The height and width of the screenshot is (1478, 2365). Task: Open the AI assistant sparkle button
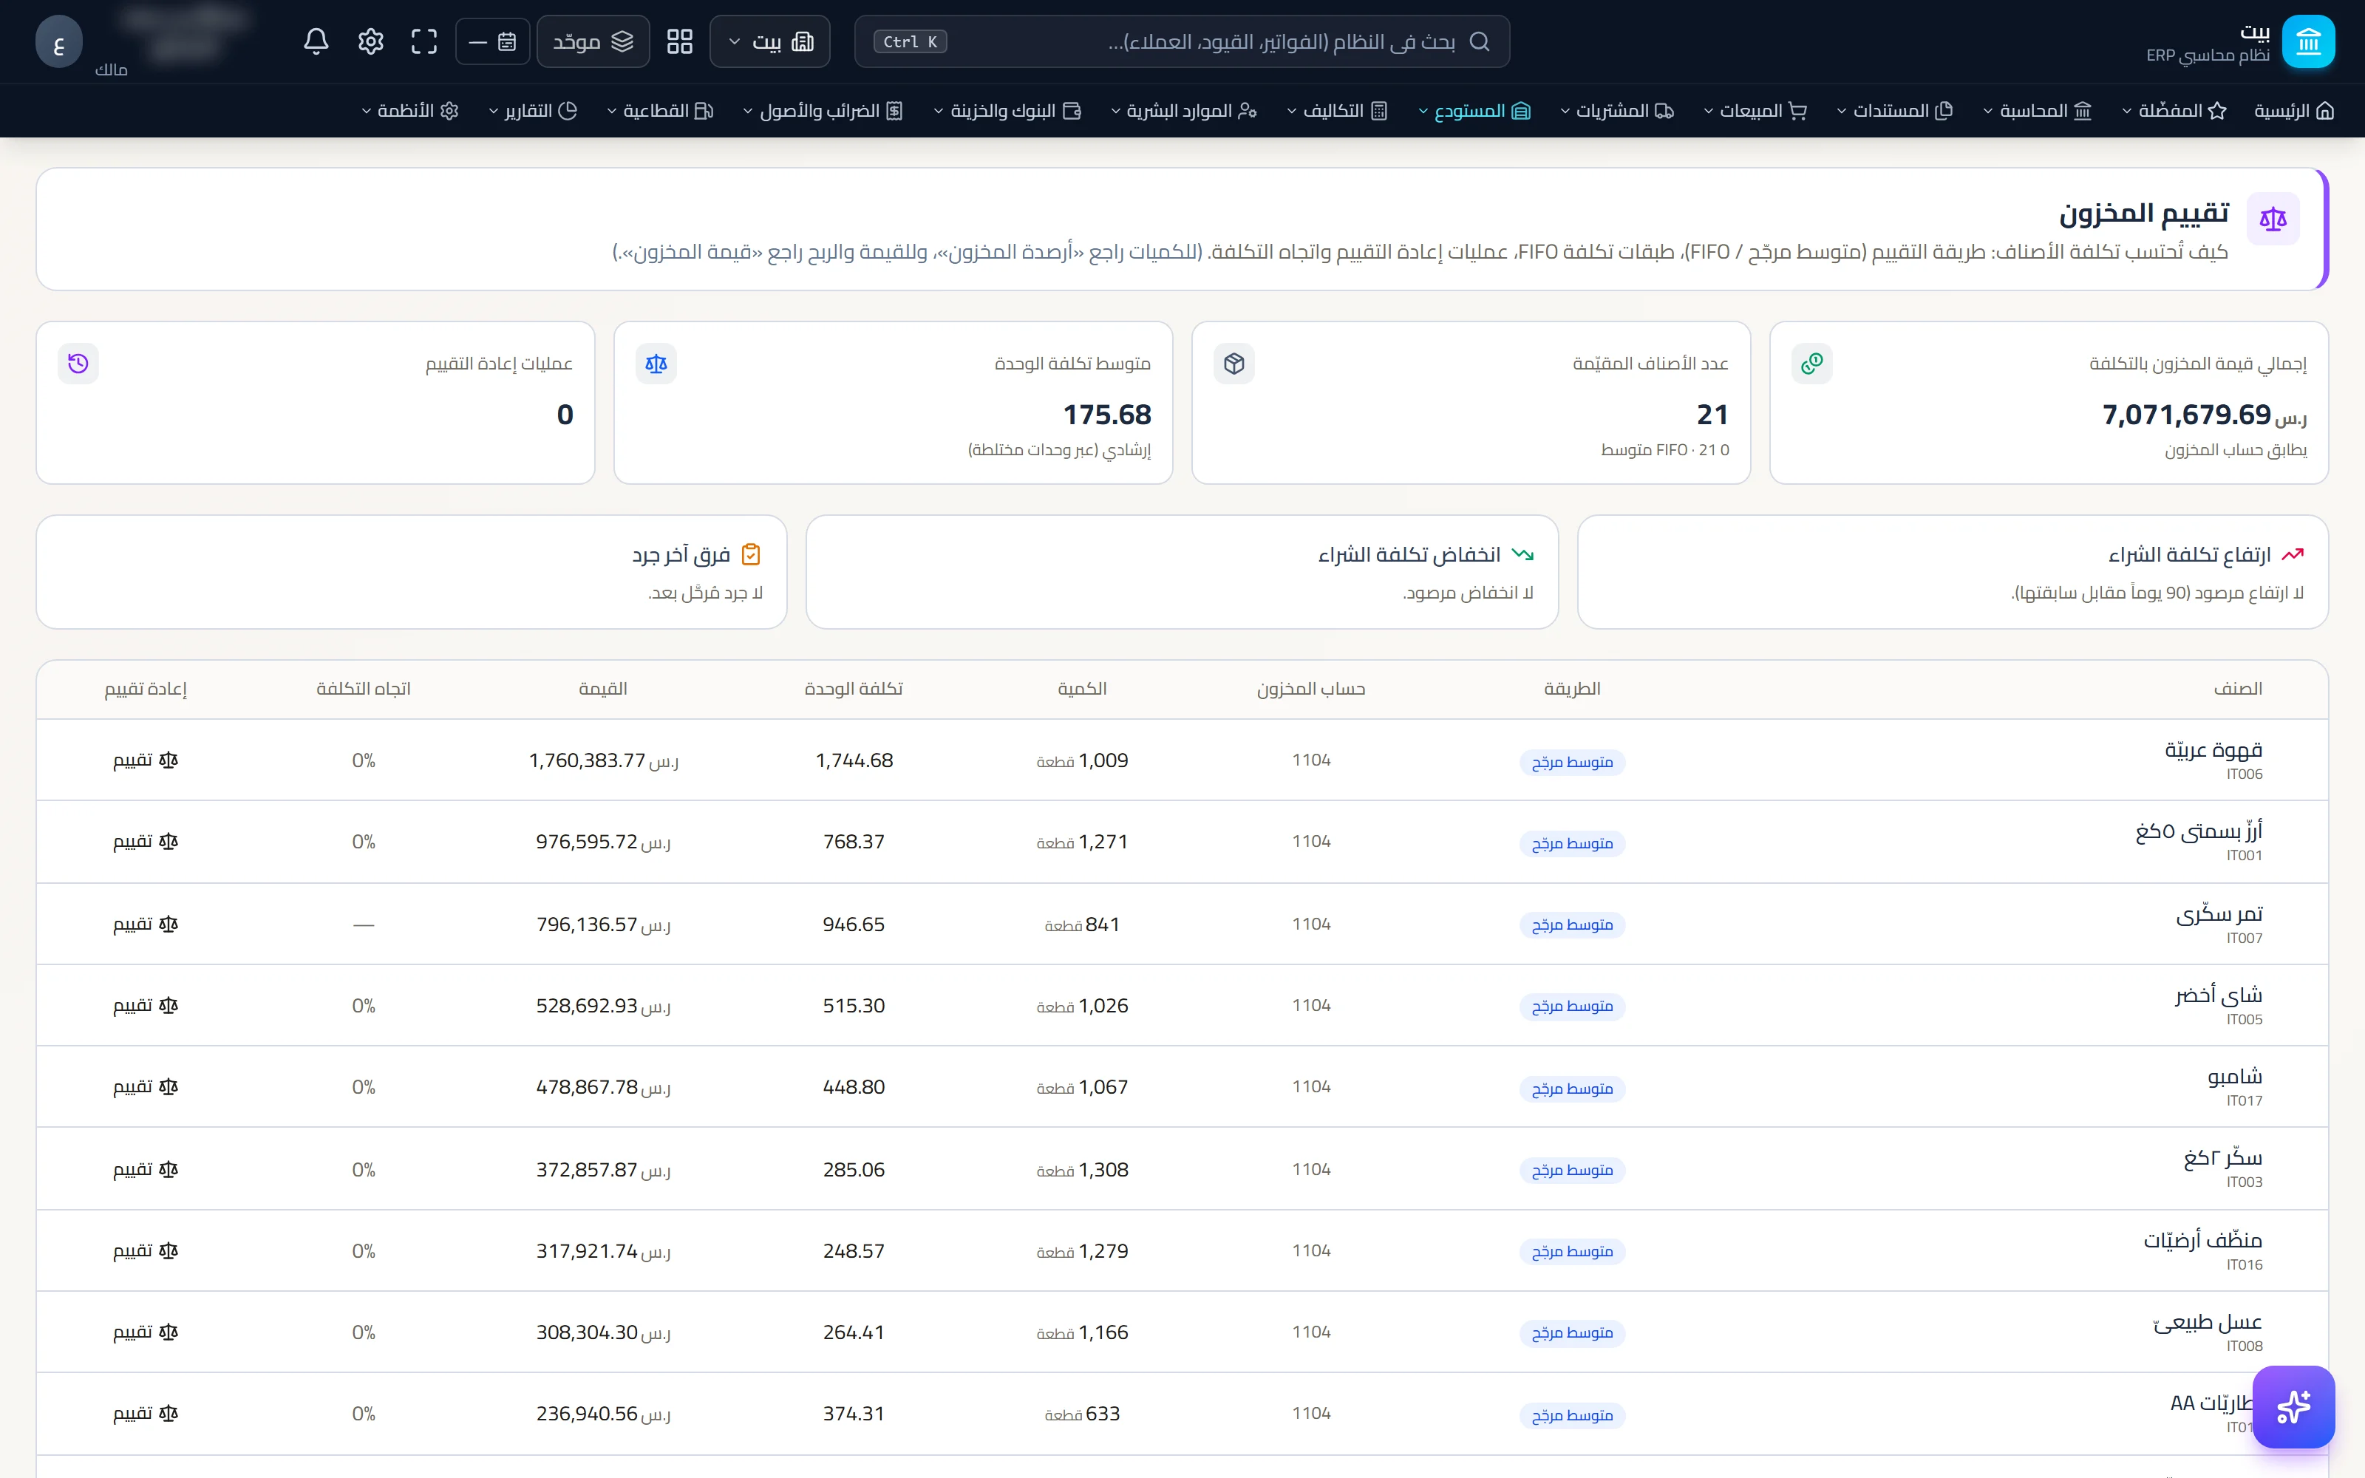[x=2293, y=1406]
